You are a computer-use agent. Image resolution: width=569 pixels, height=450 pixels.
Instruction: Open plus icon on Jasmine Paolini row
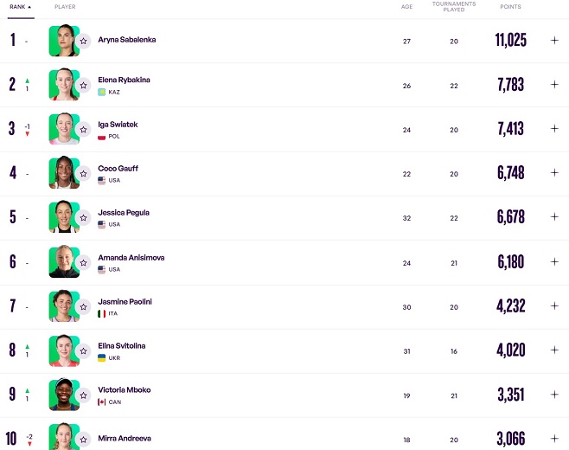(x=554, y=305)
